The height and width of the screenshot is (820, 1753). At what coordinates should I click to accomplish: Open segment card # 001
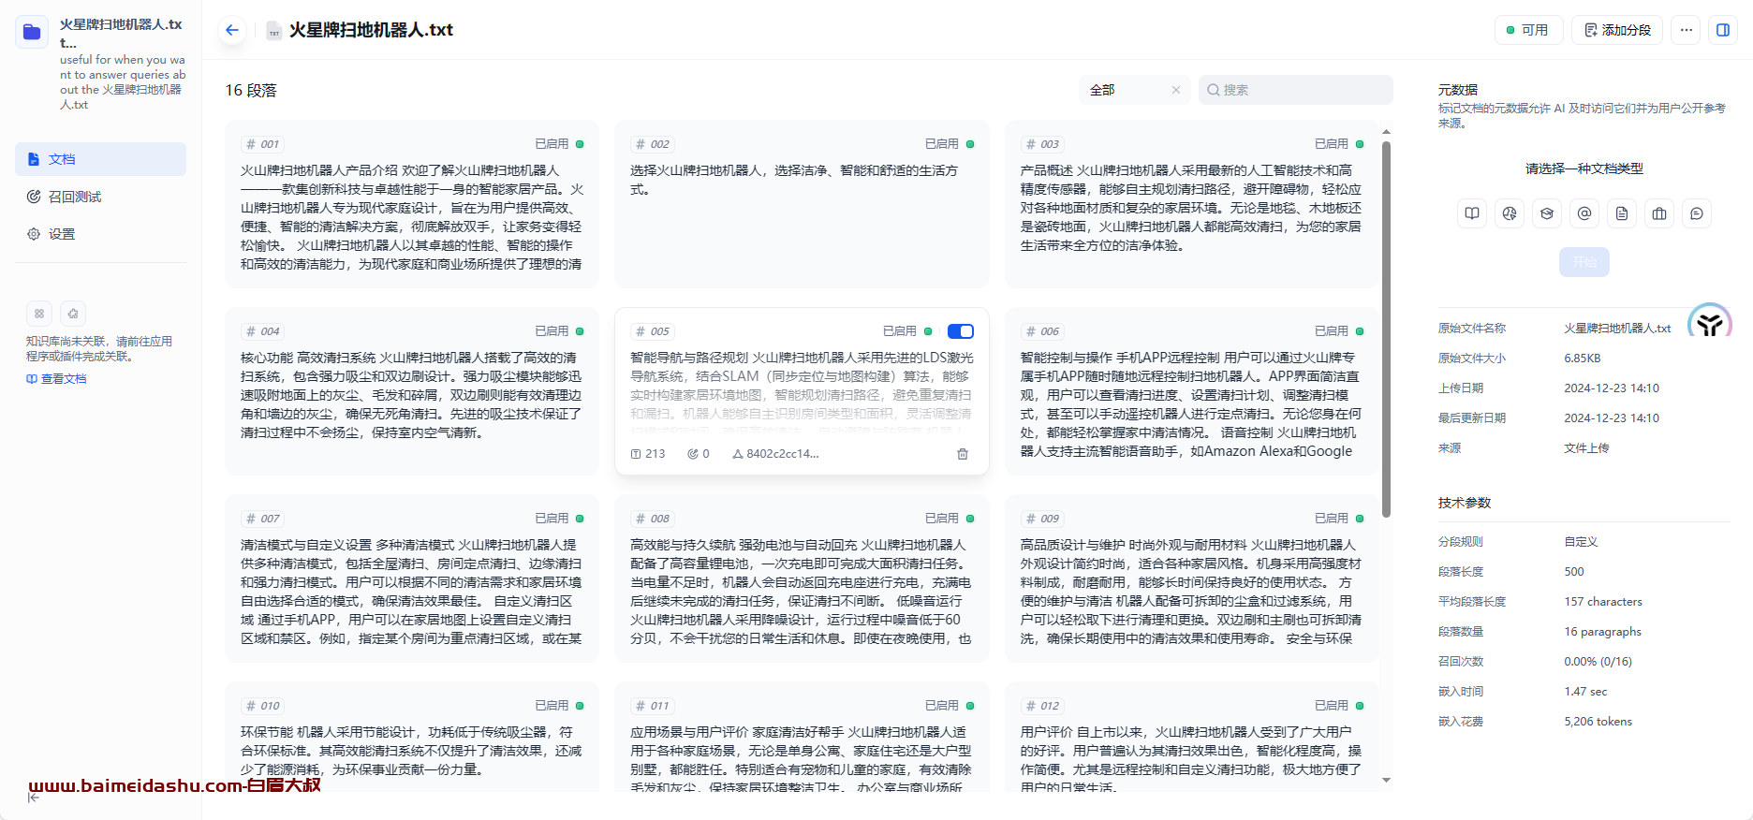click(x=412, y=204)
